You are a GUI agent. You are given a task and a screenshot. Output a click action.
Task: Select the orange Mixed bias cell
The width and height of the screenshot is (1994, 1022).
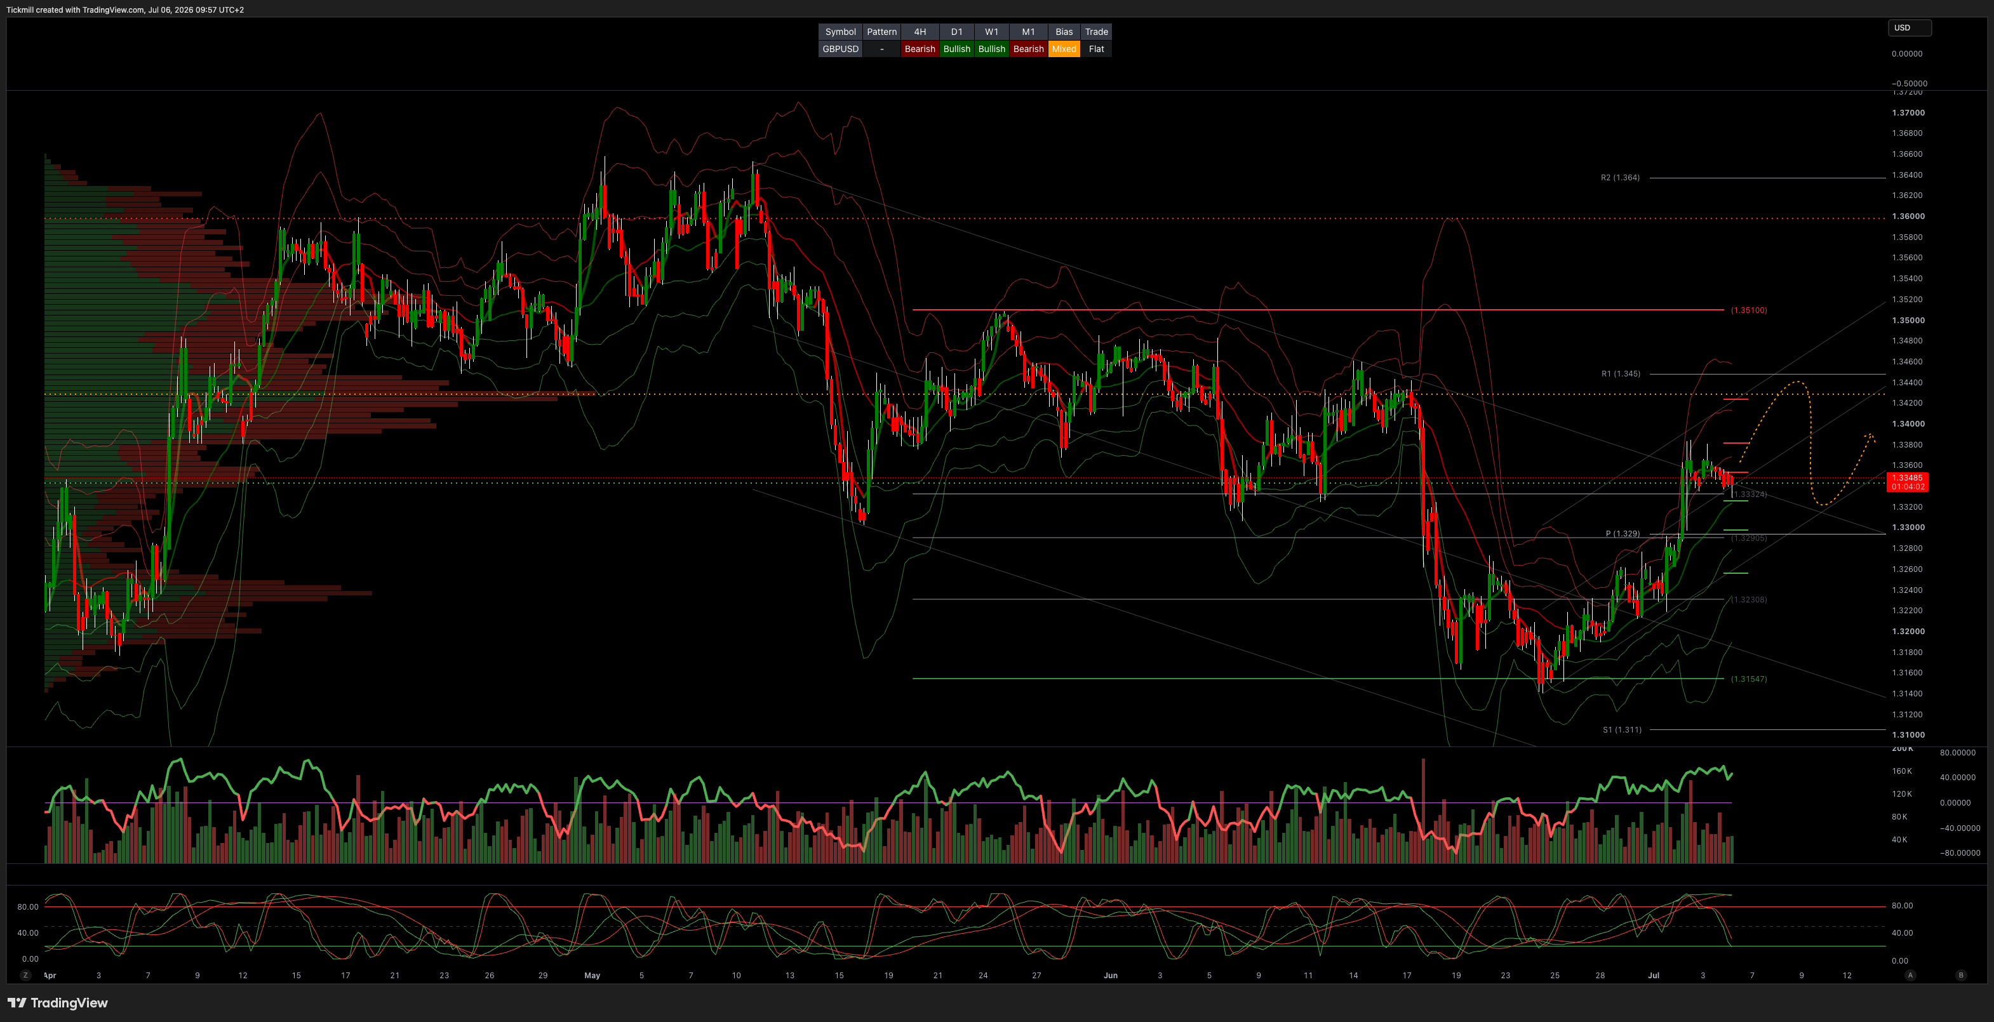coord(1064,49)
